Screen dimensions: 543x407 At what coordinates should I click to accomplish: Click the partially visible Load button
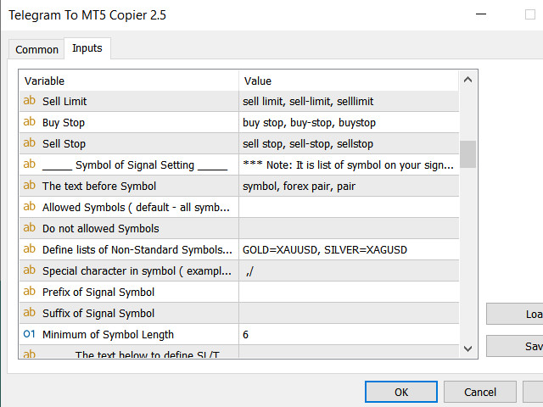click(515, 314)
